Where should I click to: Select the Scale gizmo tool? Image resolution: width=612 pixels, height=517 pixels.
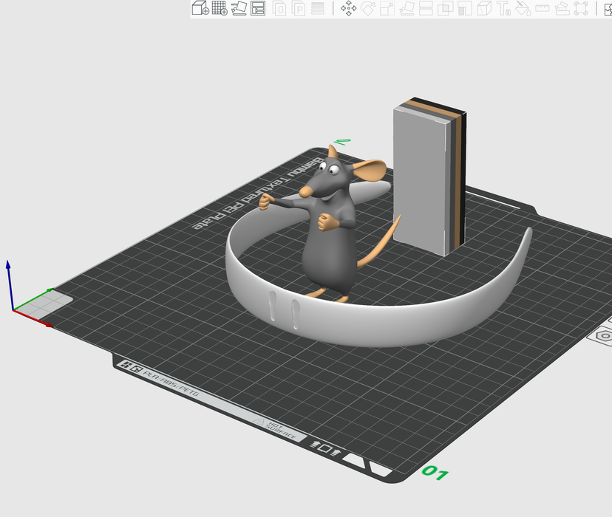387,9
